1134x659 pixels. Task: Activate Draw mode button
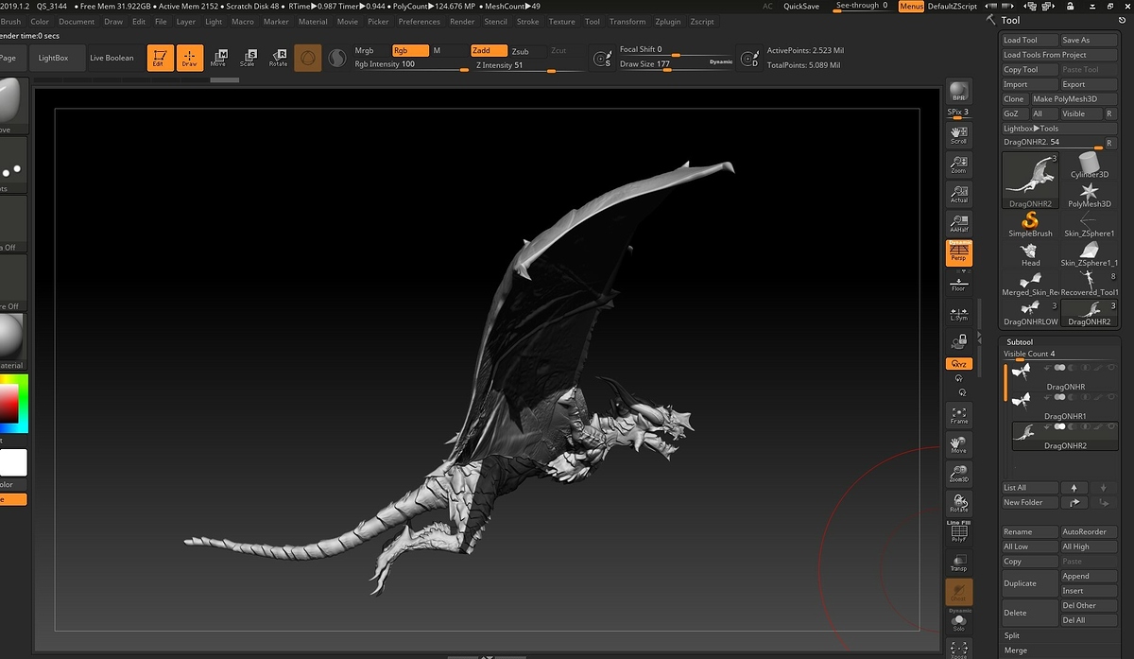190,58
